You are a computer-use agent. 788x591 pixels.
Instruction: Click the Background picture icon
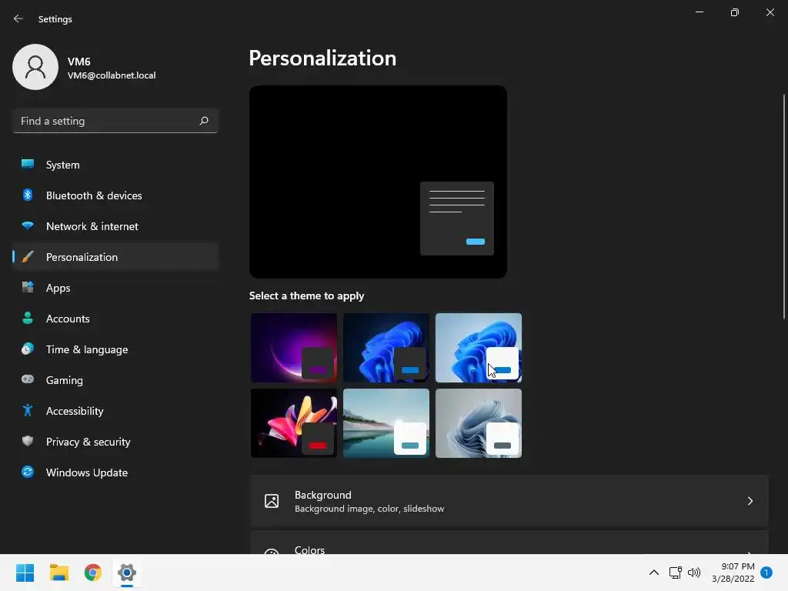tap(272, 501)
